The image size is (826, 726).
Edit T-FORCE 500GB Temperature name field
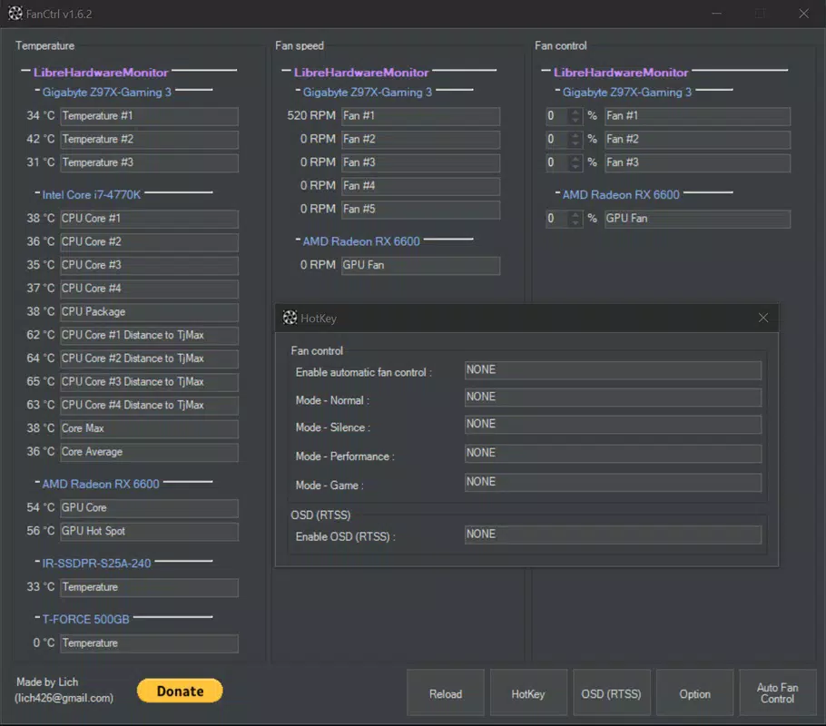pyautogui.click(x=149, y=643)
